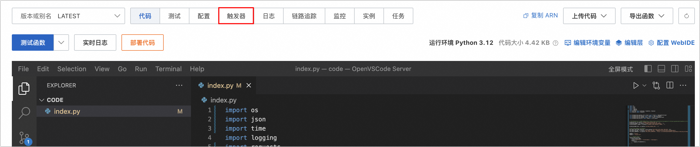Open 导出函数 dropdown

647,16
